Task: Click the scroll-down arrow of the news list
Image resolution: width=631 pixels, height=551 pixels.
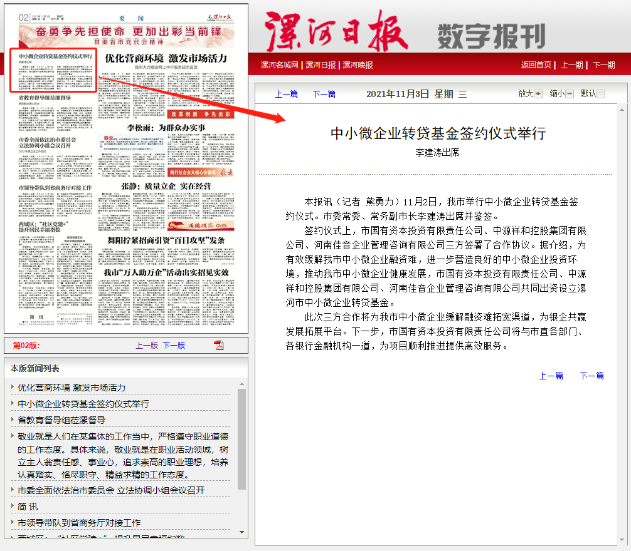Action: tap(242, 532)
